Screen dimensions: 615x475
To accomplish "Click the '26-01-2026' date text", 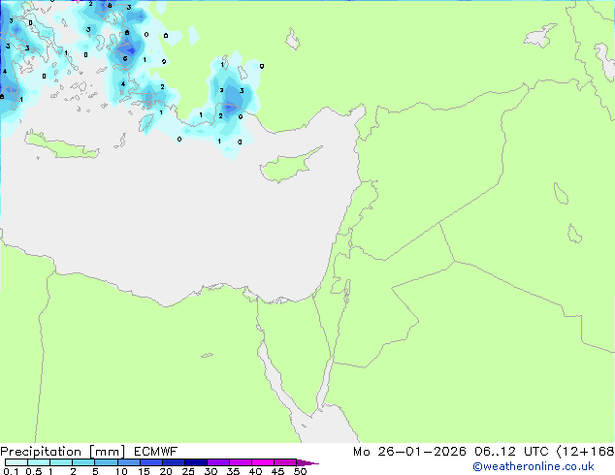I will 422,452.
